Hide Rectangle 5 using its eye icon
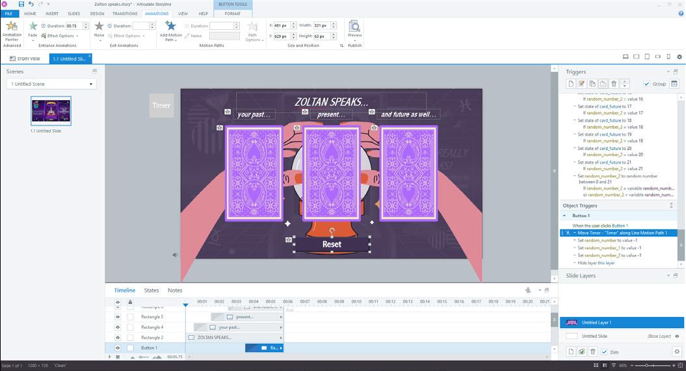The height and width of the screenshot is (371, 686). coord(118,317)
